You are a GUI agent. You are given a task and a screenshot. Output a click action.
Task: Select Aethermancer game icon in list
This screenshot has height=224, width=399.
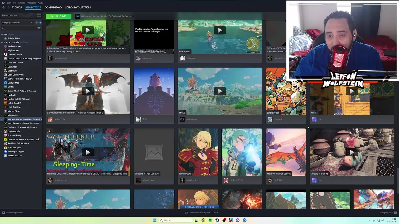click(5, 46)
